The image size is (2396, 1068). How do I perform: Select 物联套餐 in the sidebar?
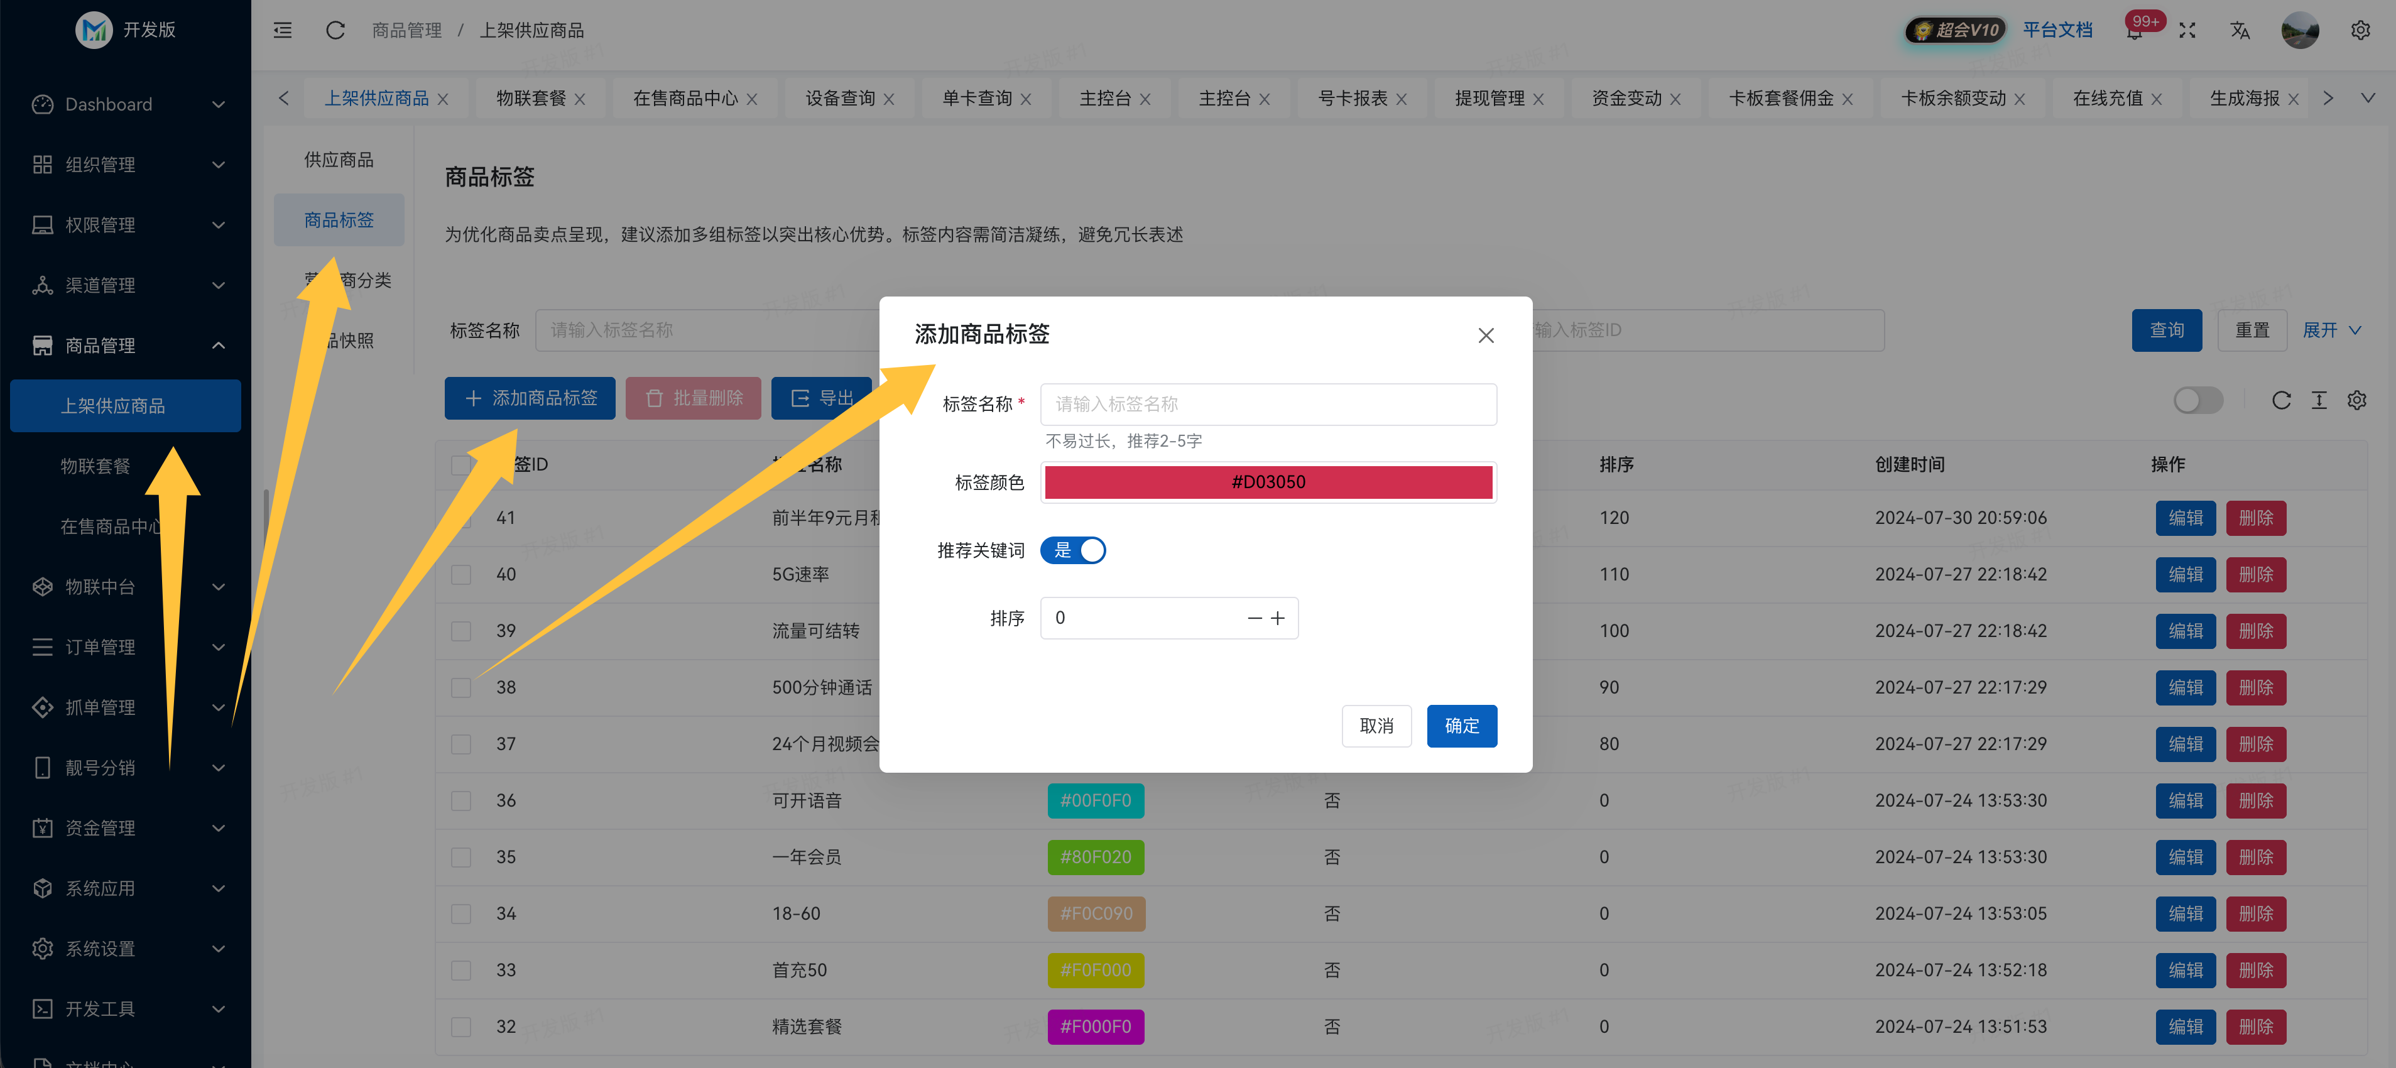pyautogui.click(x=95, y=466)
